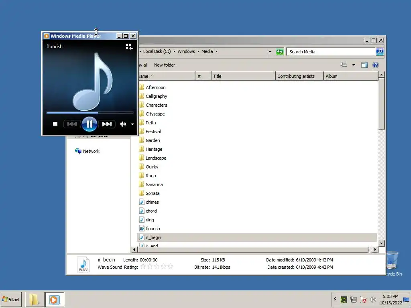Open the volume dropdown arrow

coord(132,124)
